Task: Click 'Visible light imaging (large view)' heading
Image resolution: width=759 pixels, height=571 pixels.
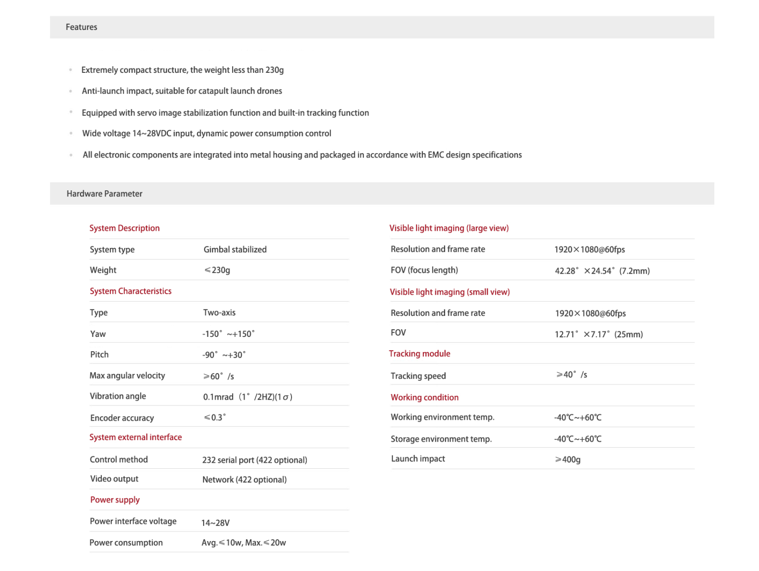Action: point(449,228)
